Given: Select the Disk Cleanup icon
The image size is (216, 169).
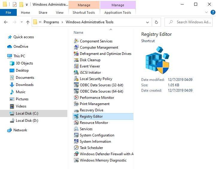Looking at the screenshot, I should pyautogui.click(x=76, y=60).
